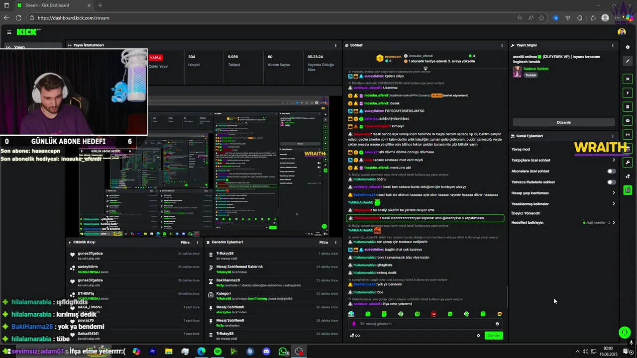Click Yavaş mod option

[x=521, y=149]
